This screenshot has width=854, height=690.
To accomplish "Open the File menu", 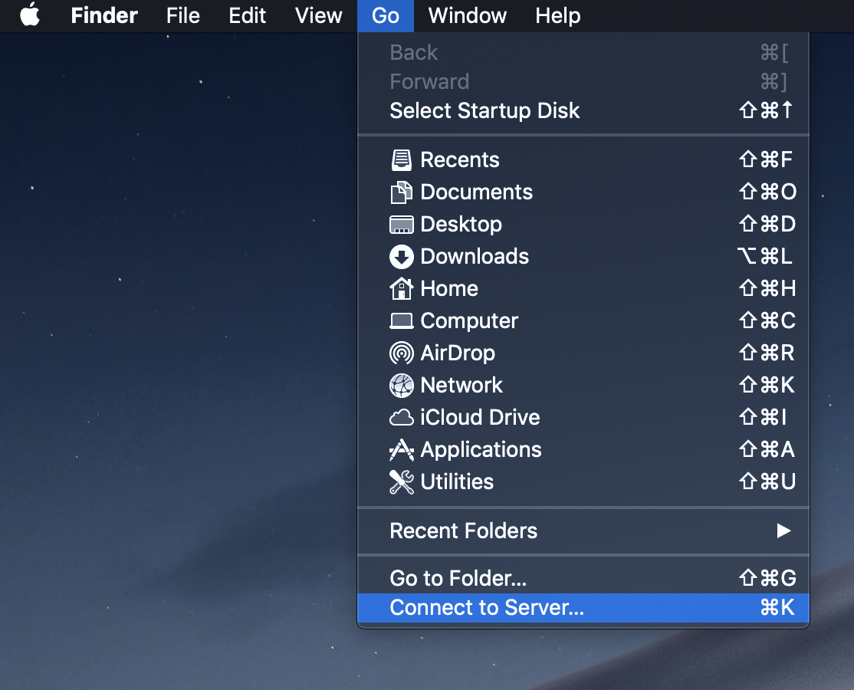I will pos(183,15).
